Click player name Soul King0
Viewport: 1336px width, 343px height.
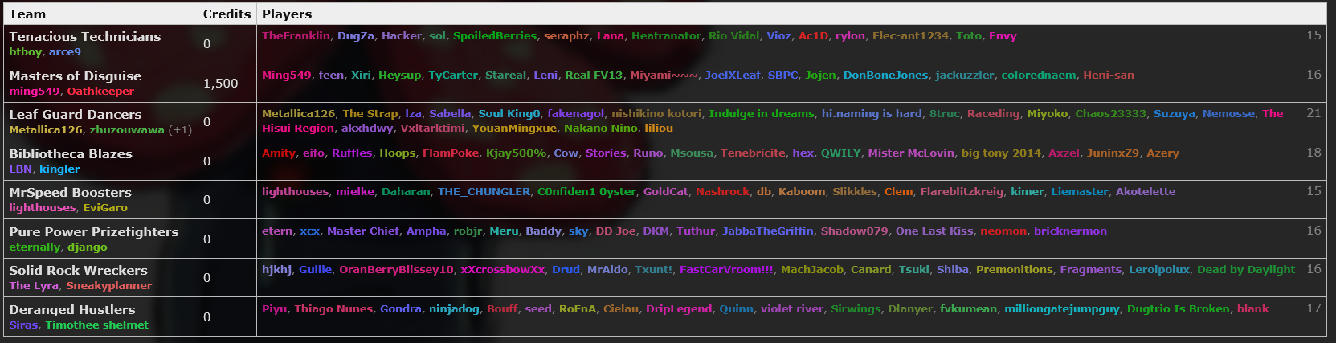[x=509, y=113]
